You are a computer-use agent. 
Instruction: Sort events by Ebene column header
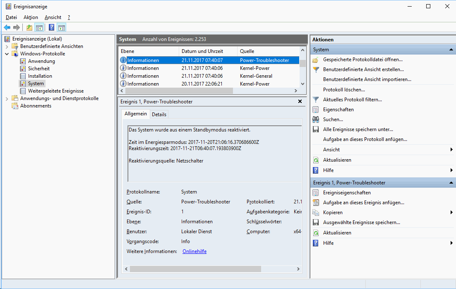[x=149, y=51]
